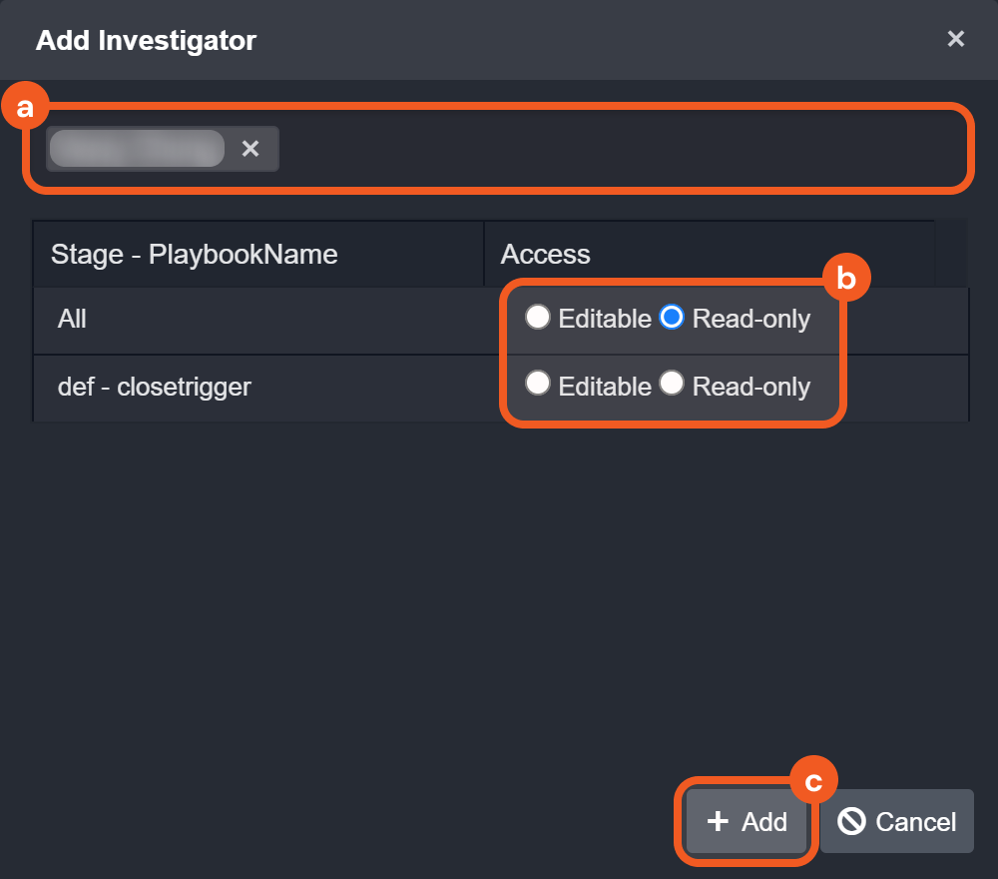Remove the selected investigator chip
This screenshot has height=879, width=998.
250,149
